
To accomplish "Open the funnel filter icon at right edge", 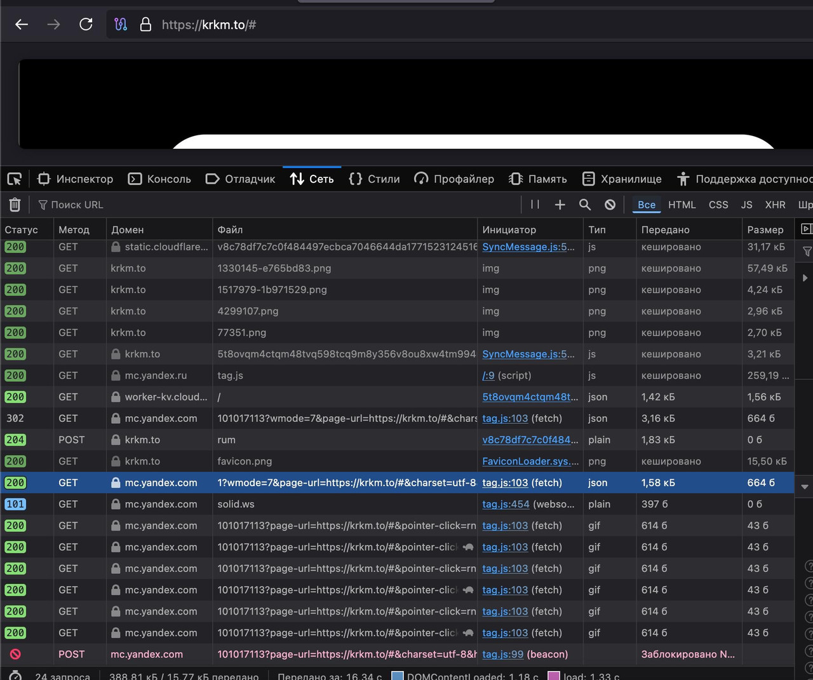I will click(x=807, y=252).
